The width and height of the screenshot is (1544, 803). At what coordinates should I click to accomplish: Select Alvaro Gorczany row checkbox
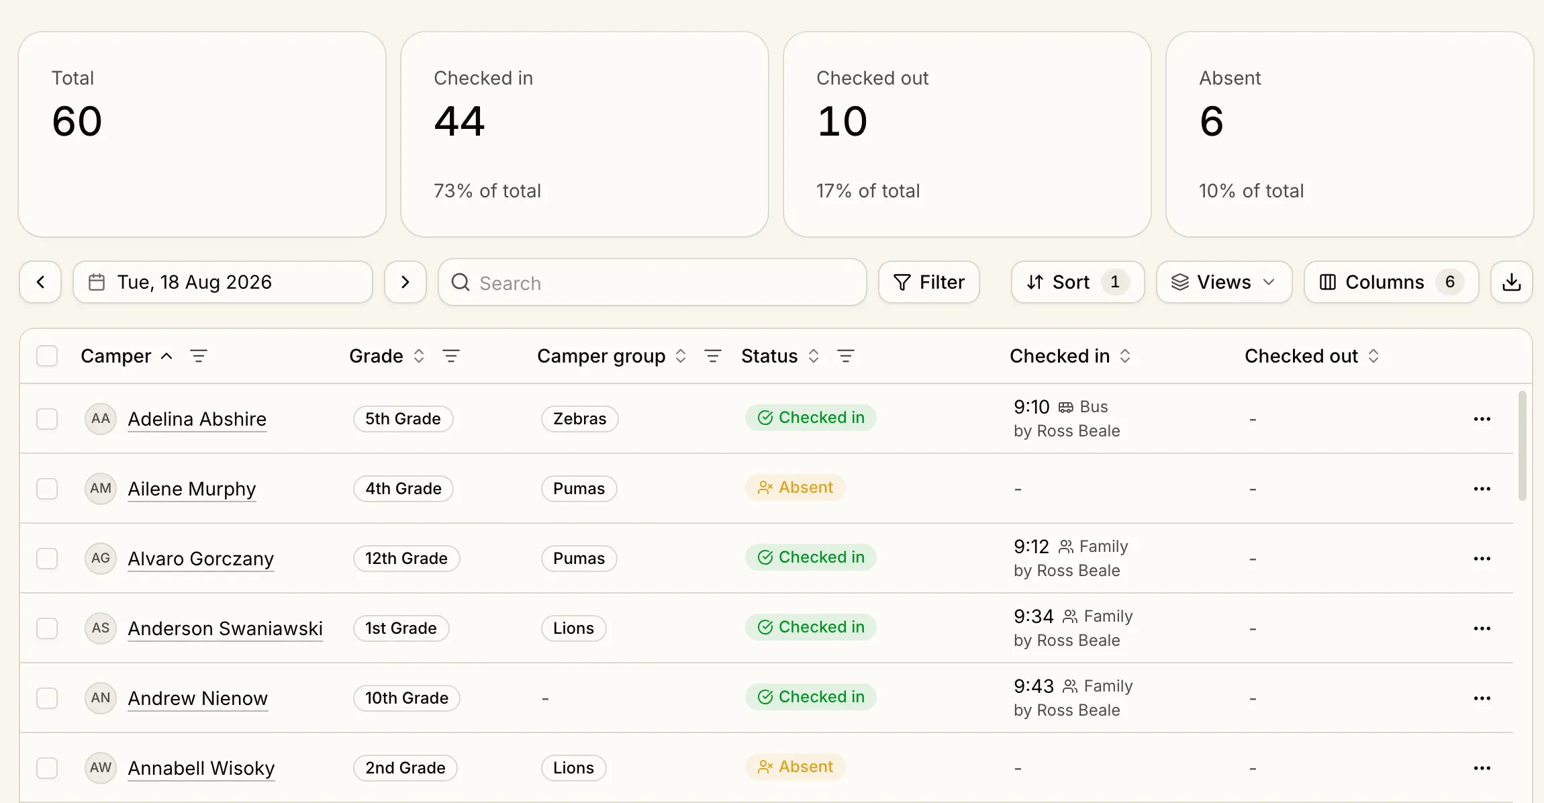pos(47,559)
